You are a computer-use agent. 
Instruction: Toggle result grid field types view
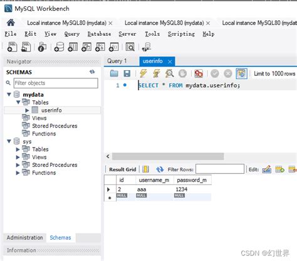pyautogui.click(x=145, y=169)
